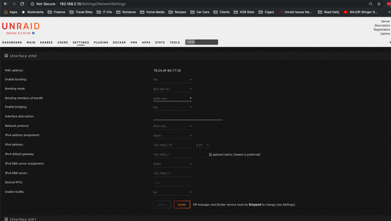This screenshot has height=221, width=391.
Task: Switch to the Users tab
Action: 63,42
